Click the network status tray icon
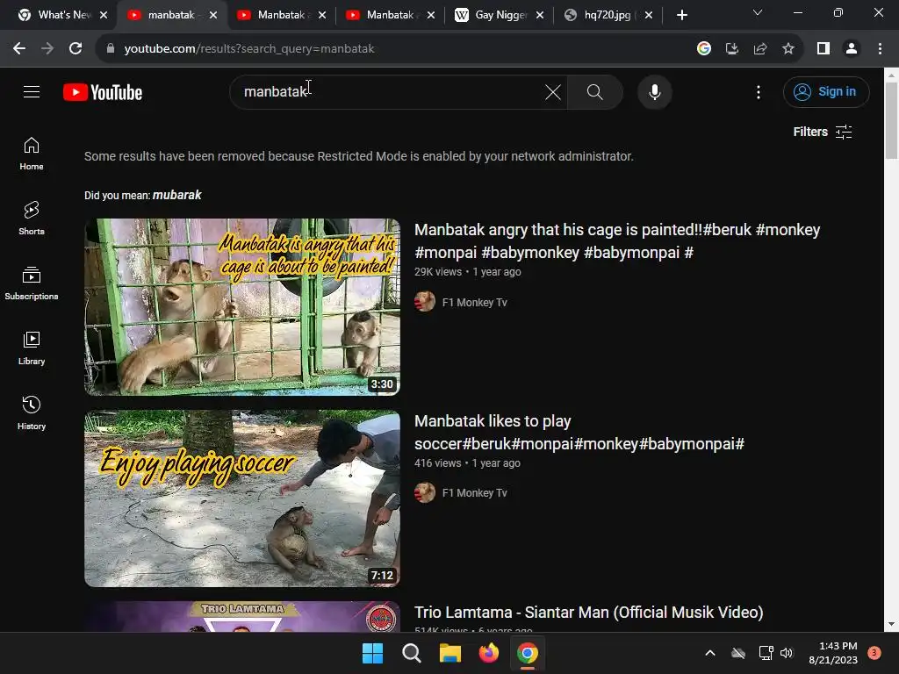Image resolution: width=899 pixels, height=674 pixels. (x=766, y=653)
